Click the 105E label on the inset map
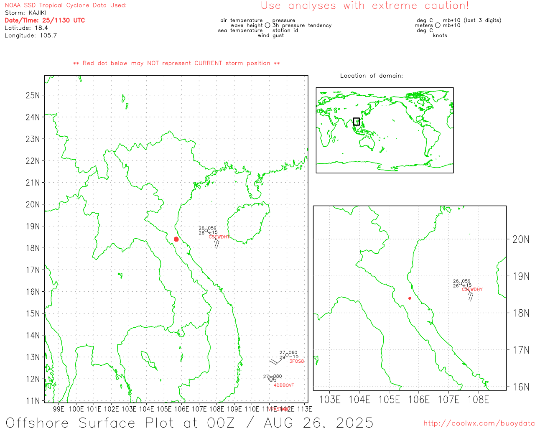 coord(389,400)
